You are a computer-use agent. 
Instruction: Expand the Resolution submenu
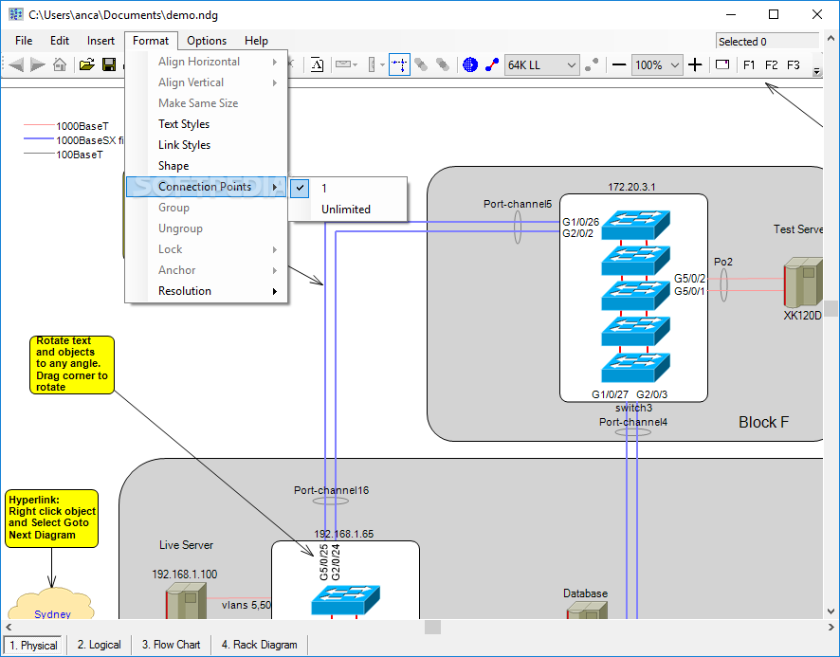tap(207, 291)
